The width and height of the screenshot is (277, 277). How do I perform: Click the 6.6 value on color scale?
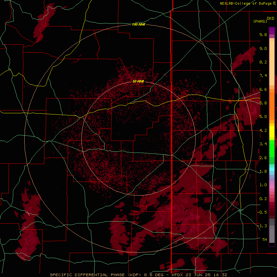pos(263,89)
